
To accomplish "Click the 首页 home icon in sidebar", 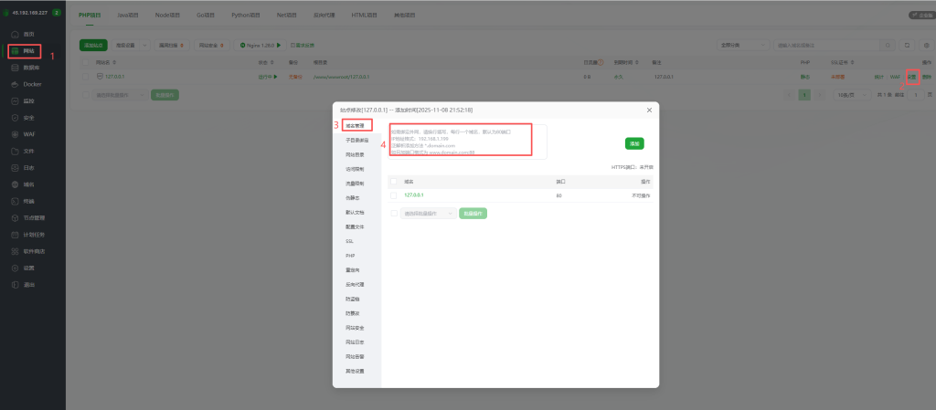I will click(x=16, y=34).
